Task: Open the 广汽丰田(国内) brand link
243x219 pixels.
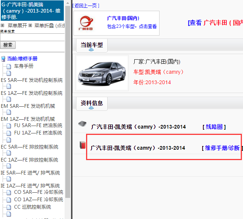Action: 123,18
